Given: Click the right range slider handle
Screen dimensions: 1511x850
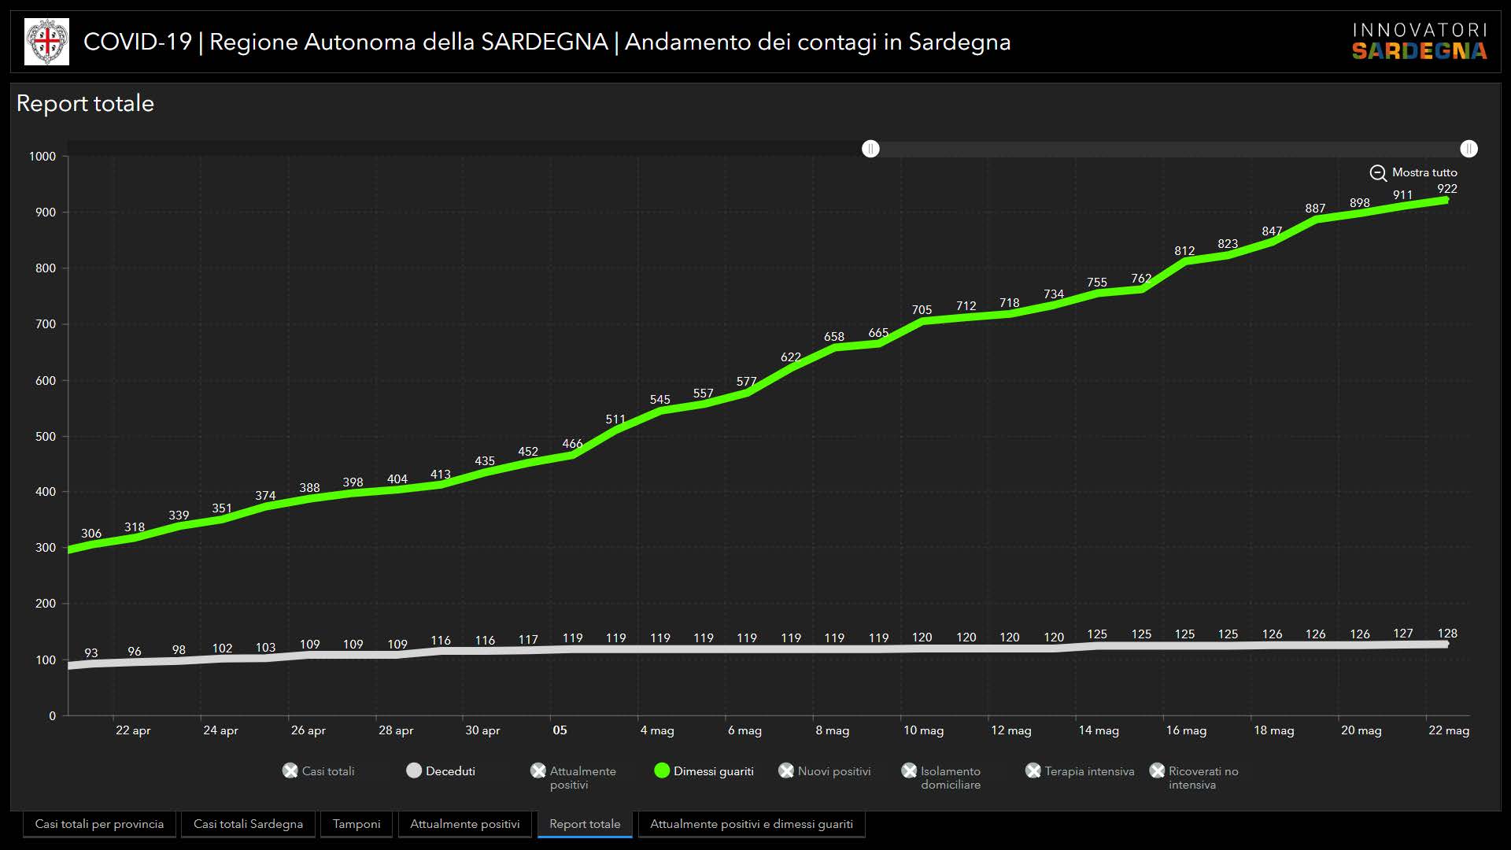Looking at the screenshot, I should click(x=1469, y=149).
